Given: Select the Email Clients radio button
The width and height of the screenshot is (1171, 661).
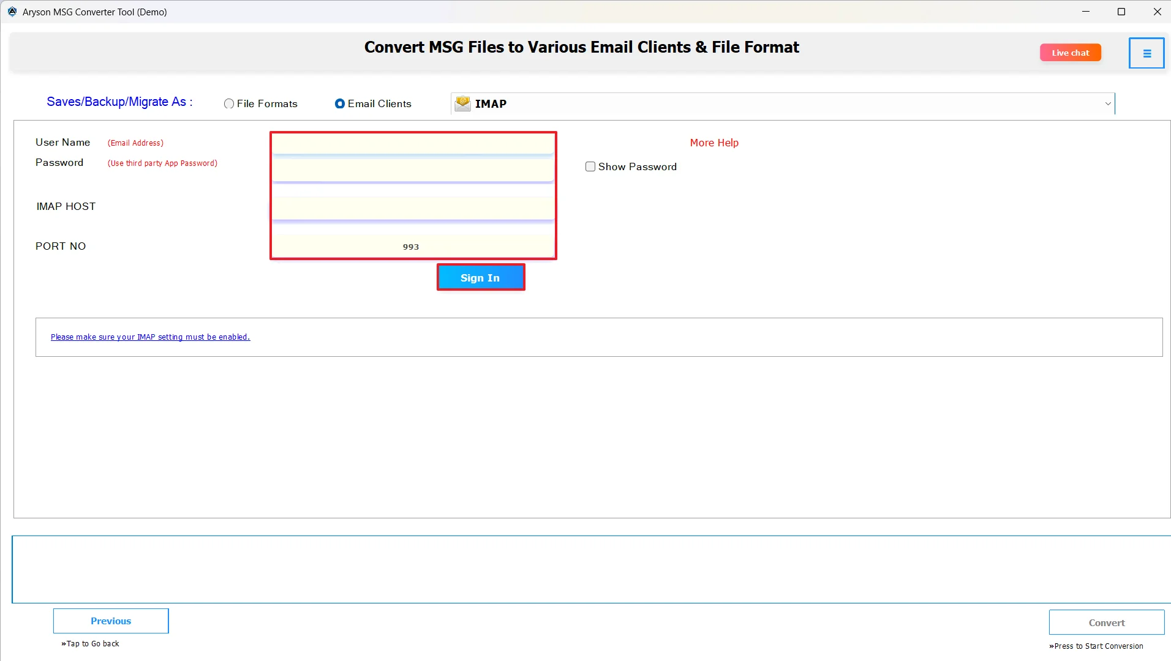Looking at the screenshot, I should click(x=341, y=103).
